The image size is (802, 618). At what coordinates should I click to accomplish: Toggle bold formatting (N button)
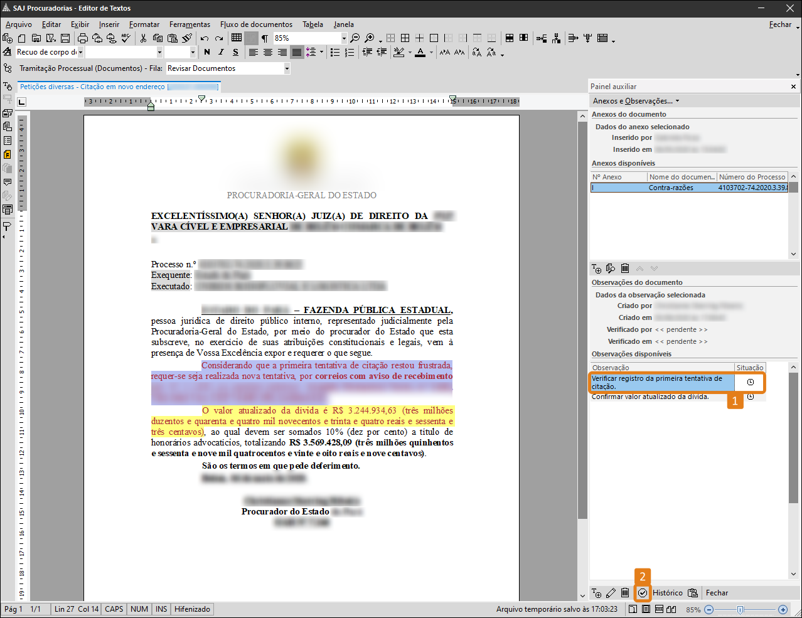coord(207,53)
